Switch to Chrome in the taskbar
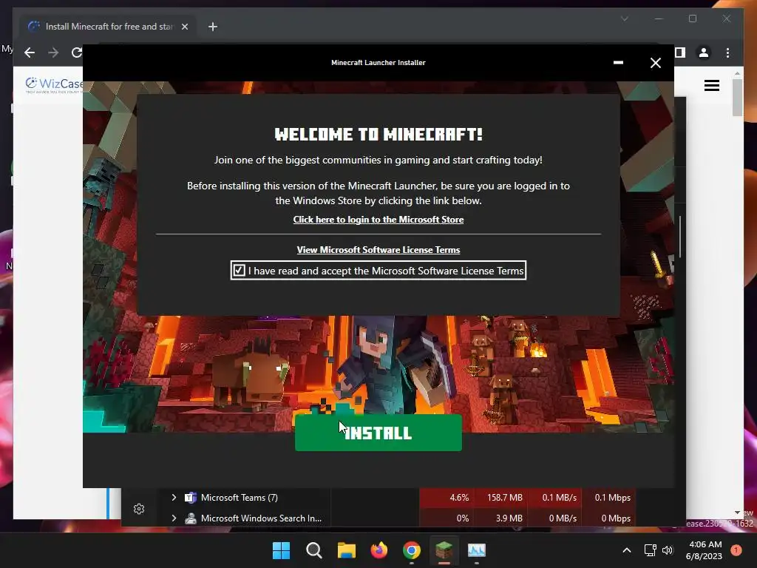757x568 pixels. pos(411,550)
